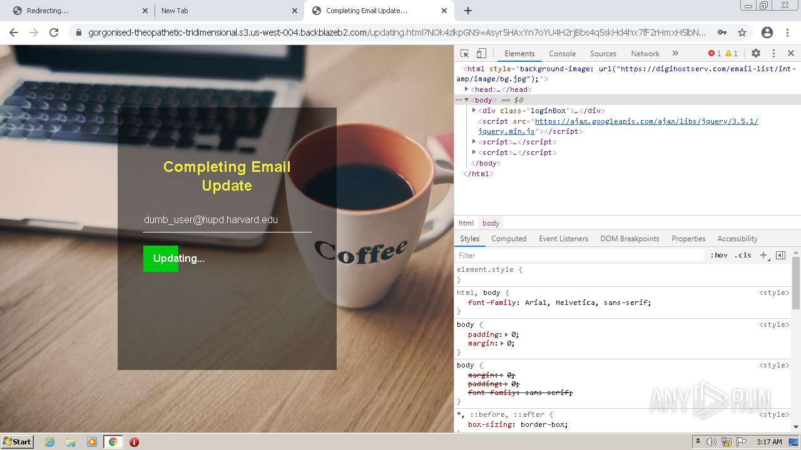Open the media player taskbar icon

point(92,442)
